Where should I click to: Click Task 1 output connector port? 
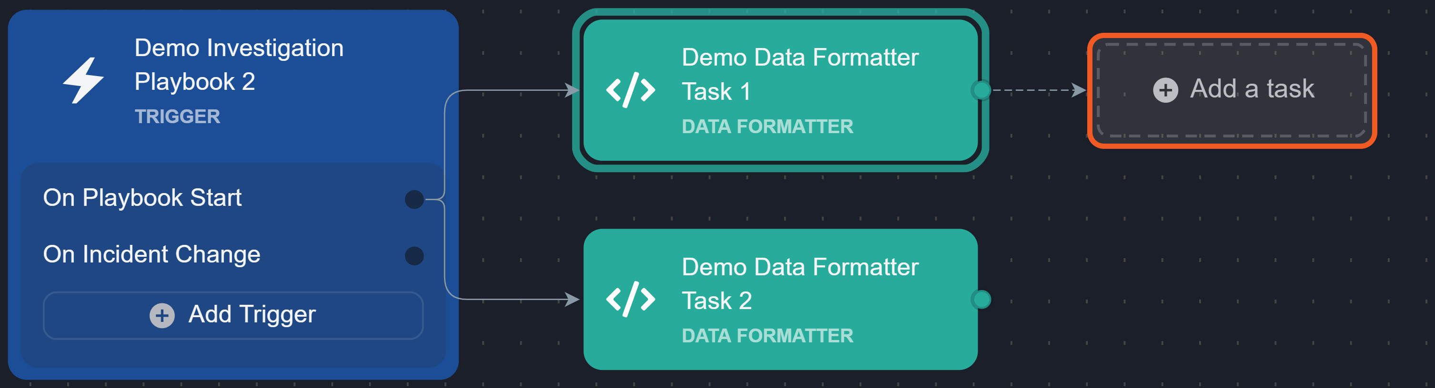click(x=981, y=90)
